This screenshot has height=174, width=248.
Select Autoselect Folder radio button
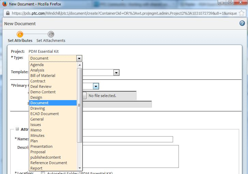click(x=43, y=173)
